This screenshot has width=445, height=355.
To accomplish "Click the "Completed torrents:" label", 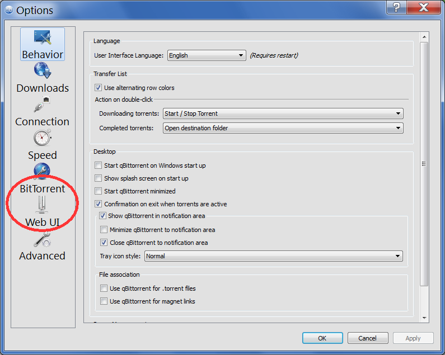I will 127,128.
